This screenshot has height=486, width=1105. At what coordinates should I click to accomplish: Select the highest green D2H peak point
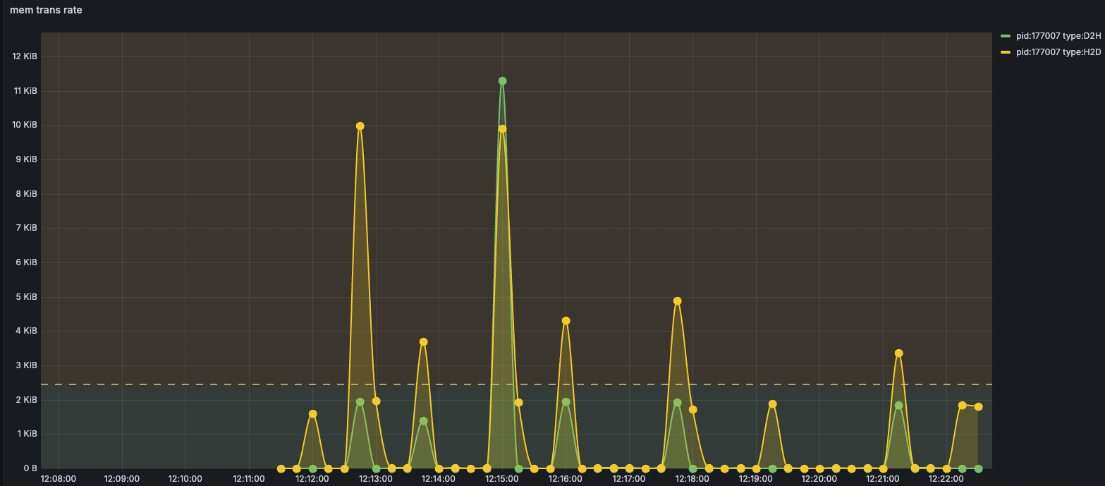pyautogui.click(x=502, y=81)
